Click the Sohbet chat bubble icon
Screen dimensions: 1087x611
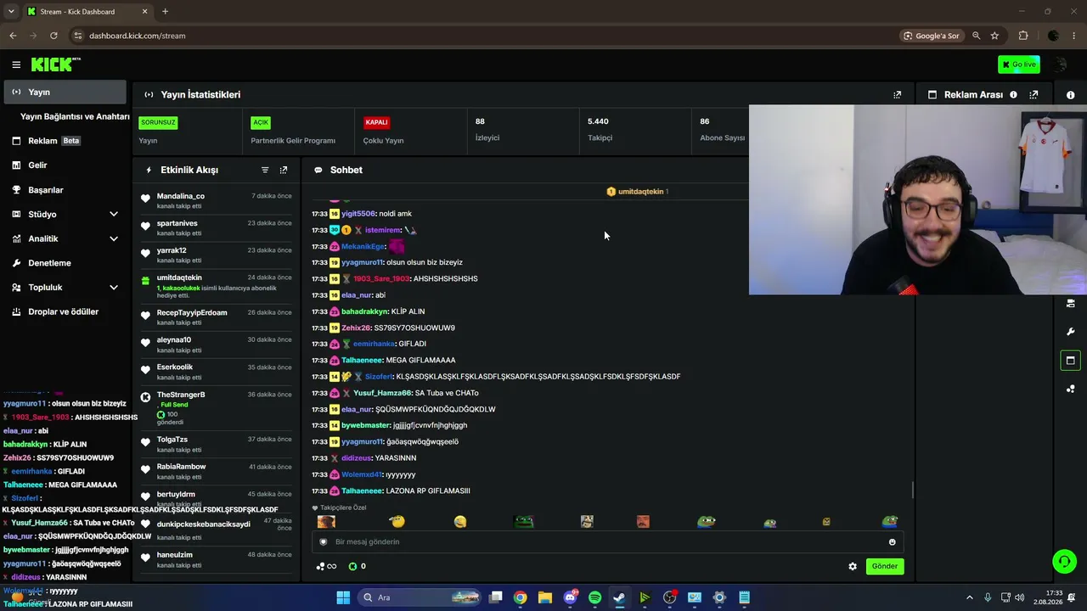click(318, 170)
